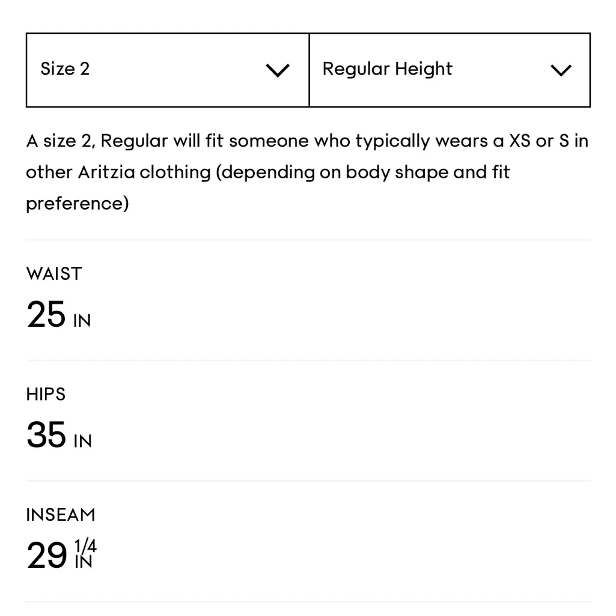Select the hips measurement number 35
Image resolution: width=616 pixels, height=616 pixels.
point(46,435)
